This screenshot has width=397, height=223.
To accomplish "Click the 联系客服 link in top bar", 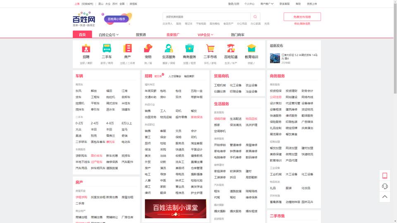I will tap(285, 4).
